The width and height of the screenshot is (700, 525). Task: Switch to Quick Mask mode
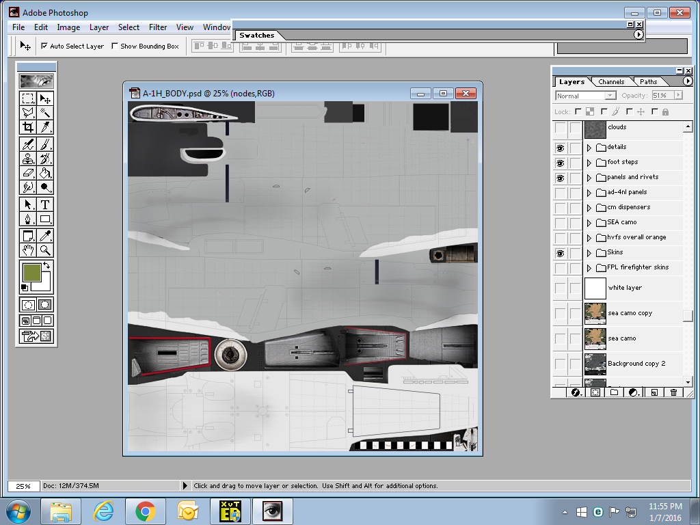(44, 305)
